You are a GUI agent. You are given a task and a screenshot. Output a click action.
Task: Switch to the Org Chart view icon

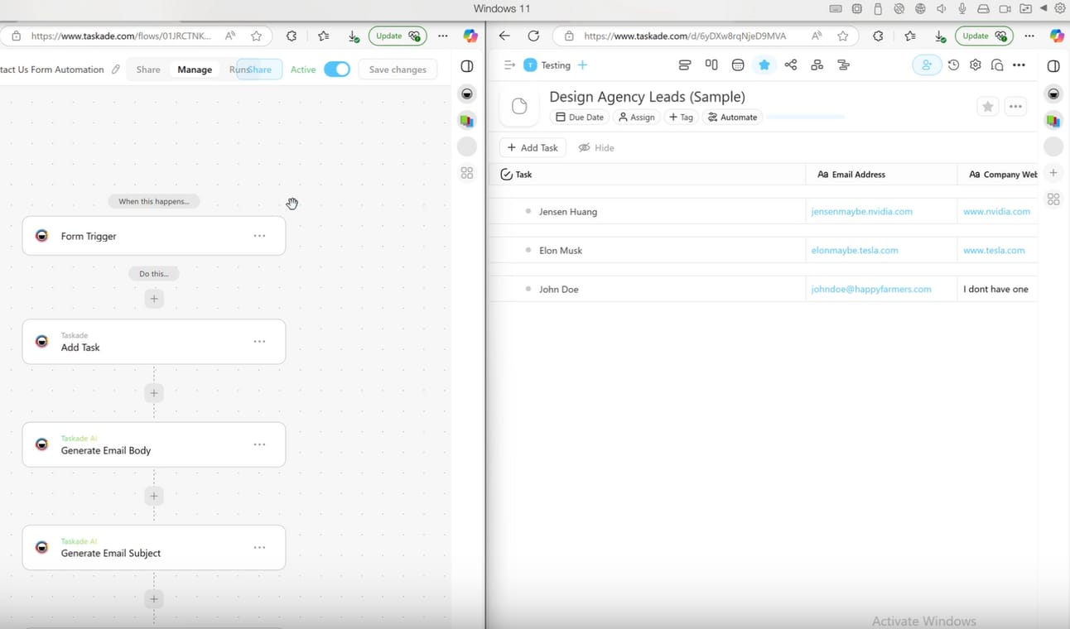coord(817,65)
